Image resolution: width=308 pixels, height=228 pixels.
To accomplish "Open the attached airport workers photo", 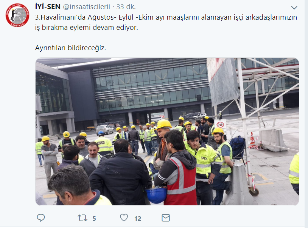I will click(167, 132).
